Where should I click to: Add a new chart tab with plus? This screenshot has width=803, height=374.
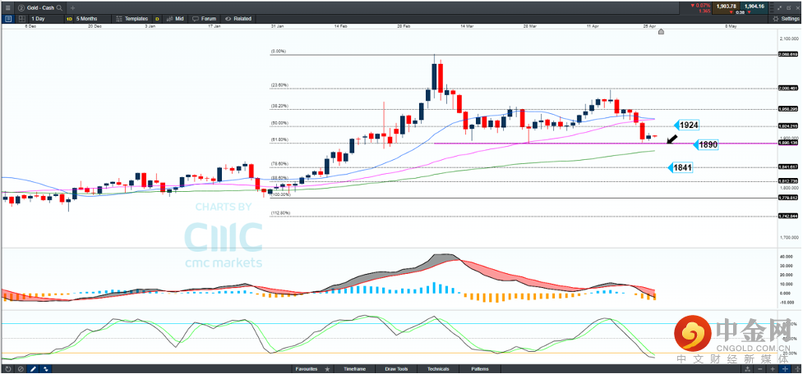coord(72,8)
